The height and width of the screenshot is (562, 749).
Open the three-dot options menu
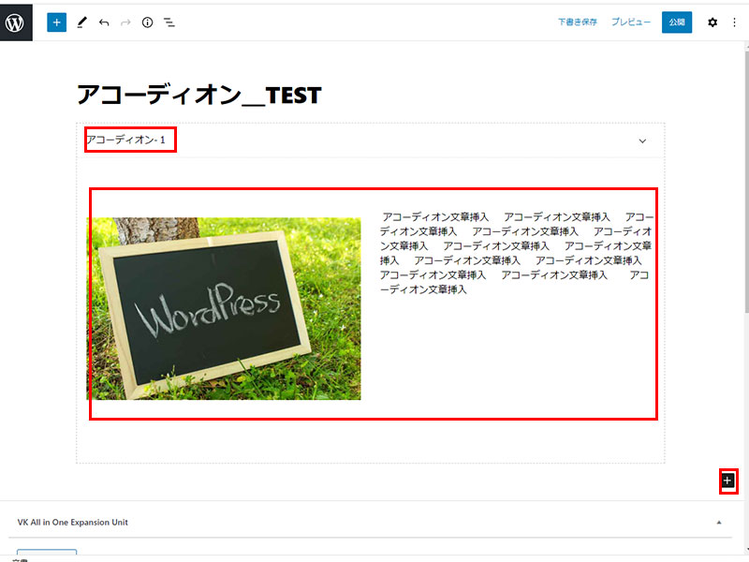733,22
